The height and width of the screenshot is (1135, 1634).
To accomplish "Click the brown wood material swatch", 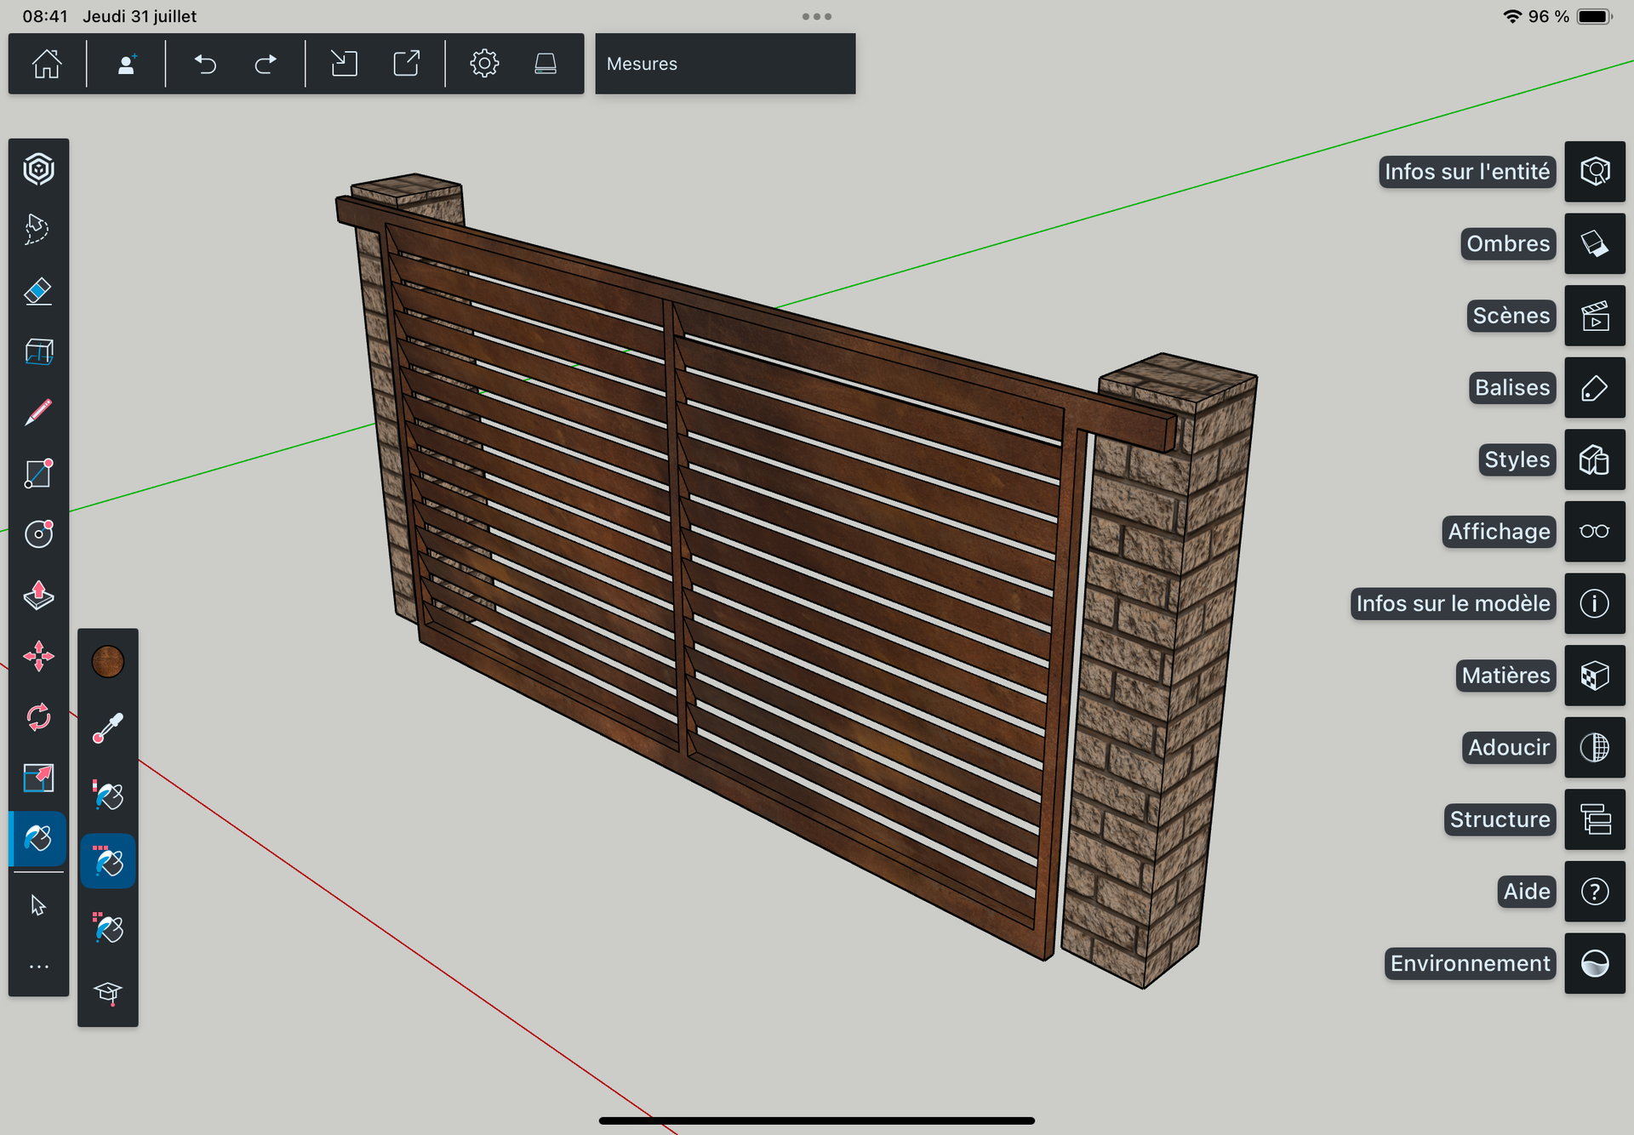I will click(x=108, y=661).
